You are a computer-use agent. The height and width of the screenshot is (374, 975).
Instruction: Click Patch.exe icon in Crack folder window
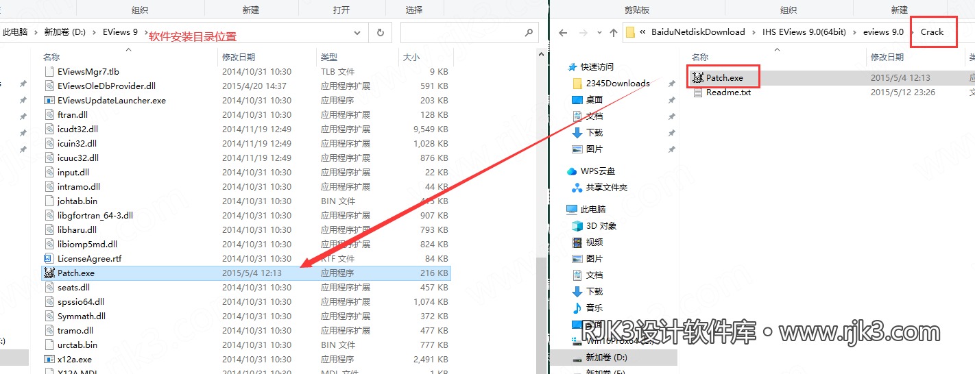[x=698, y=78]
